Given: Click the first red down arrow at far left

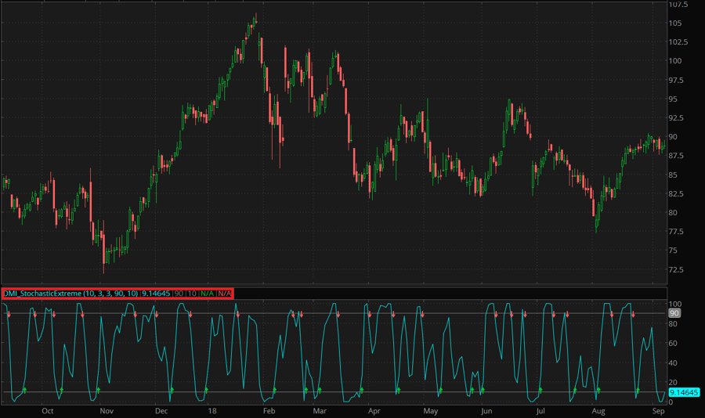Looking at the screenshot, I should pos(9,314).
